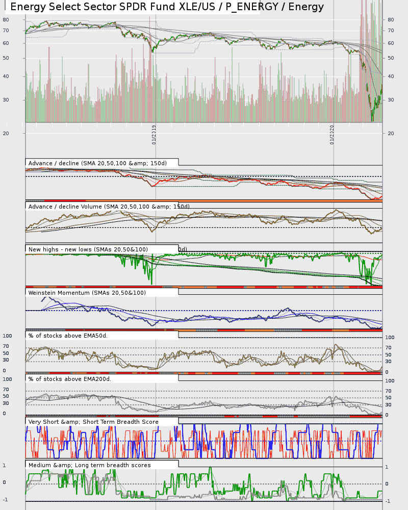Click the -1 label on the right of the breadth scores panel

point(388,501)
